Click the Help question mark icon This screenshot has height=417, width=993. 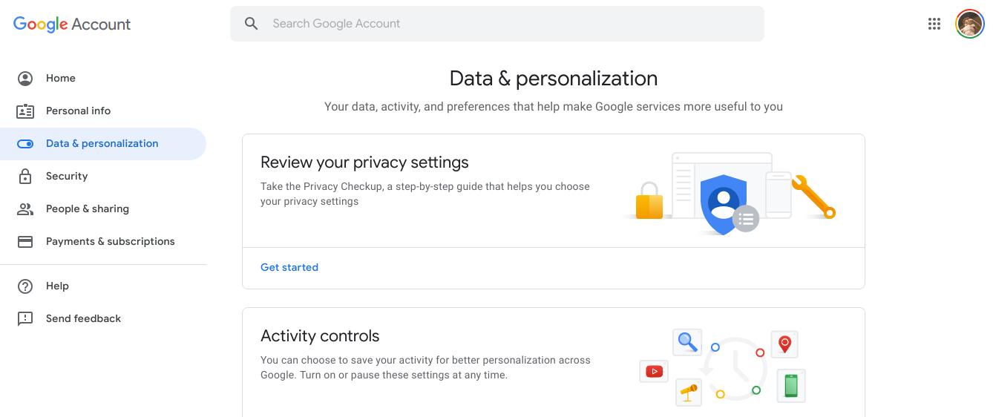[x=25, y=286]
